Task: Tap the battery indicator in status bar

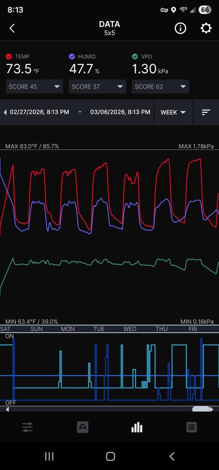Action: click(205, 10)
